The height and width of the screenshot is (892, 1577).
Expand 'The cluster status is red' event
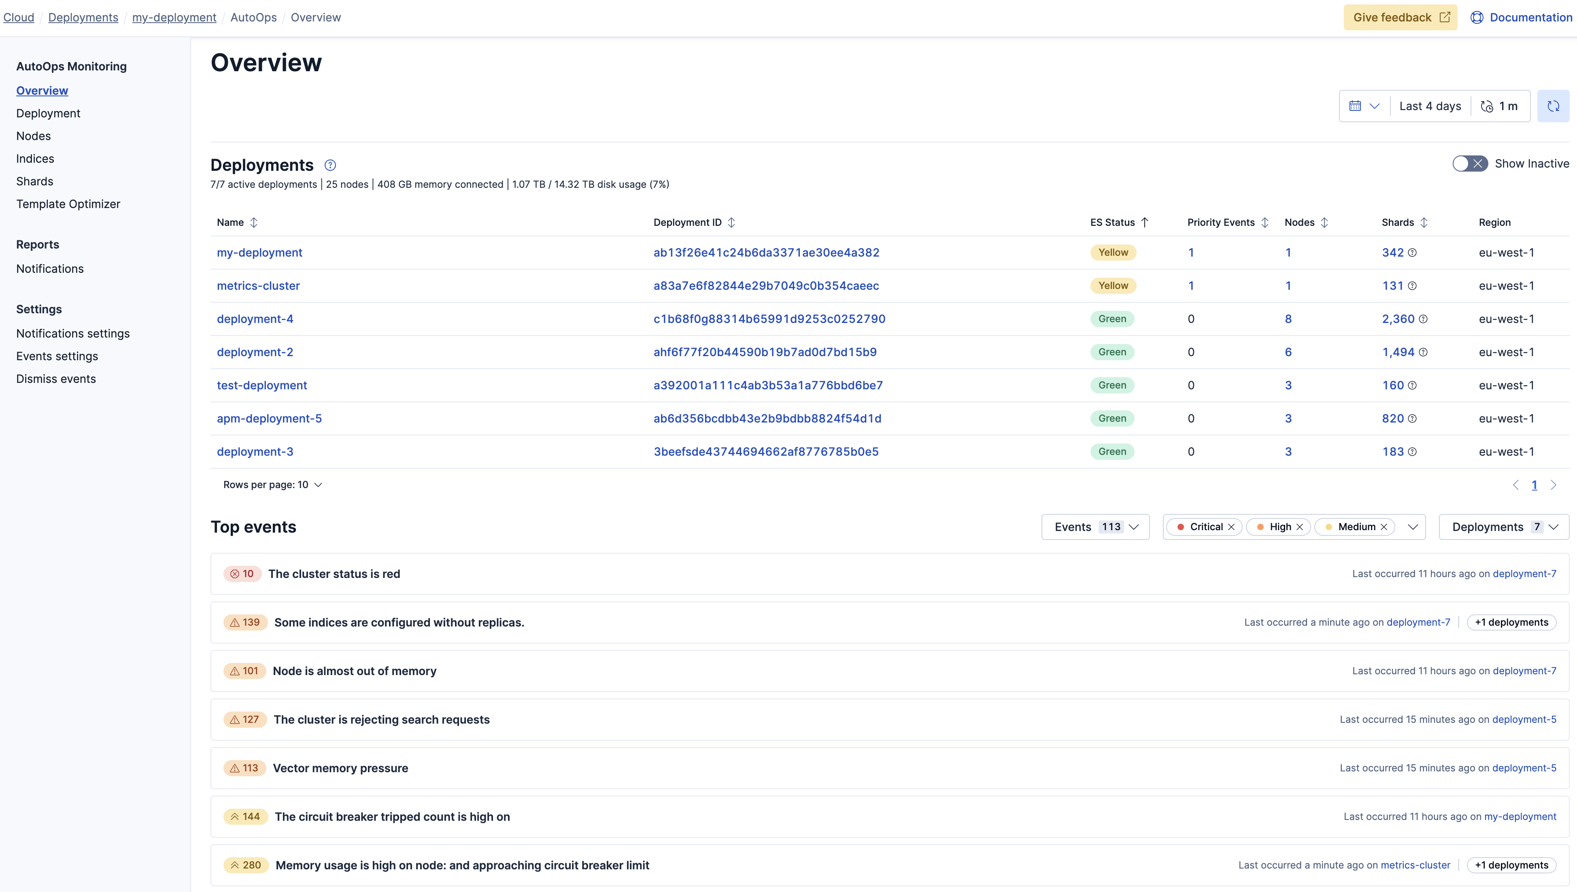coord(890,574)
